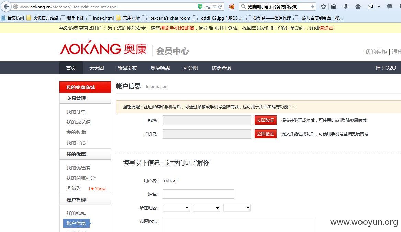Open the 新手上路 bookmark
Image resolution: width=401 pixels, height=232 pixels.
pos(73,18)
